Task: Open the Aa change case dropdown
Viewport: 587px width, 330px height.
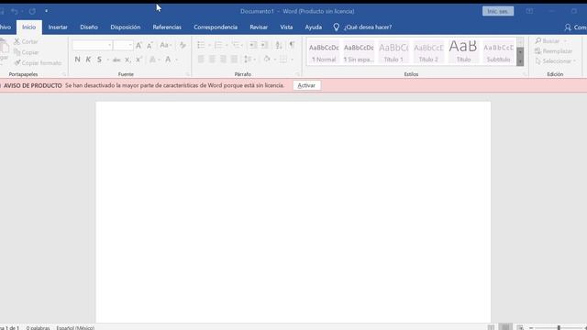Action: click(x=165, y=45)
